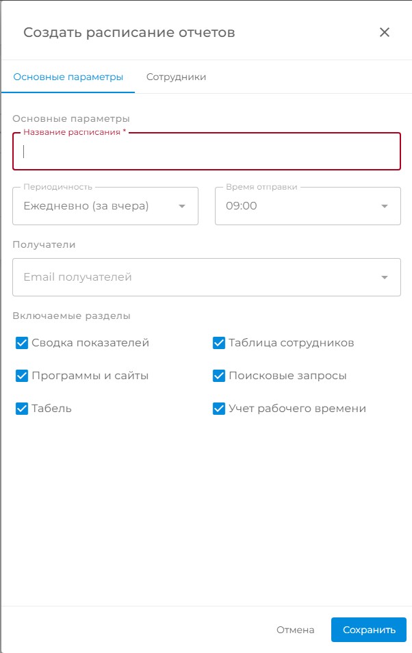Uncheck the Таблица сотрудников checkbox
Viewport: 412px width, 653px height.
click(x=219, y=343)
